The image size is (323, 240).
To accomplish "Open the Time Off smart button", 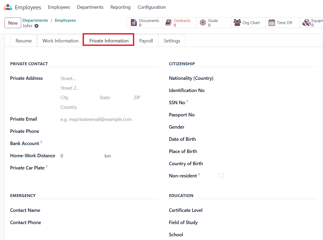I will tap(283, 23).
